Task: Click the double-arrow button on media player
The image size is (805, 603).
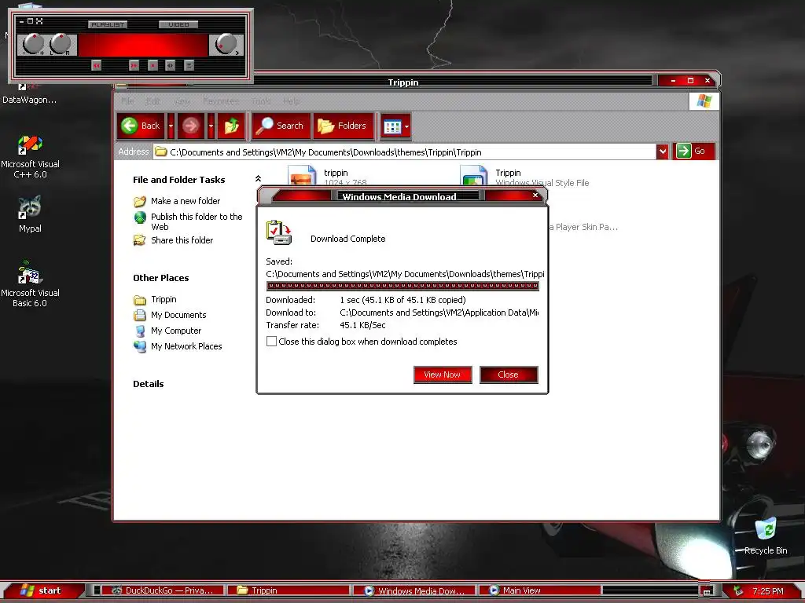Action: [x=171, y=65]
